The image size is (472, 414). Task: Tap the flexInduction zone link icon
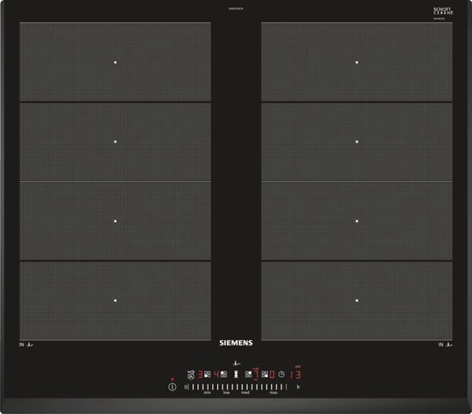click(236, 375)
